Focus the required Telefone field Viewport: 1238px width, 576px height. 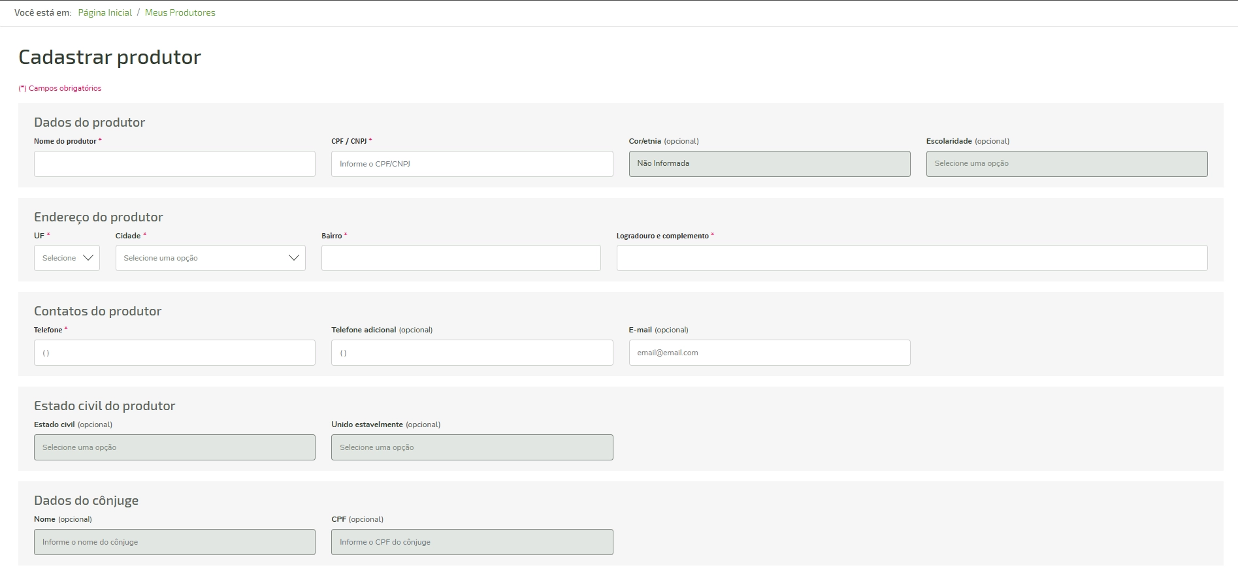(174, 353)
